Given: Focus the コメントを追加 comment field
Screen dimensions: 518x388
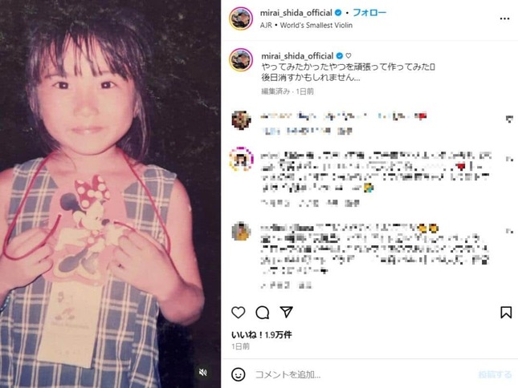Looking at the screenshot, I should [363, 374].
